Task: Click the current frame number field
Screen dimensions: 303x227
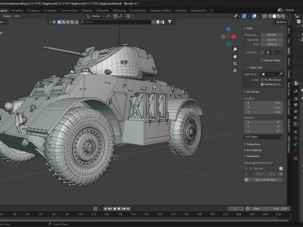Action: pos(235,209)
